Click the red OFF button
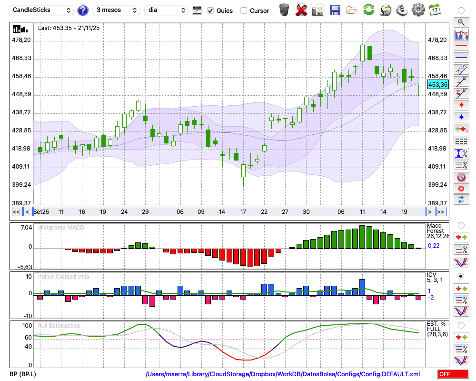The image size is (476, 381). point(453,374)
